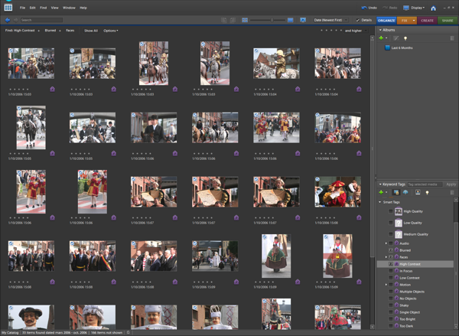This screenshot has width=459, height=336.
Task: Click the back arrow navigation icon
Action: click(x=8, y=20)
